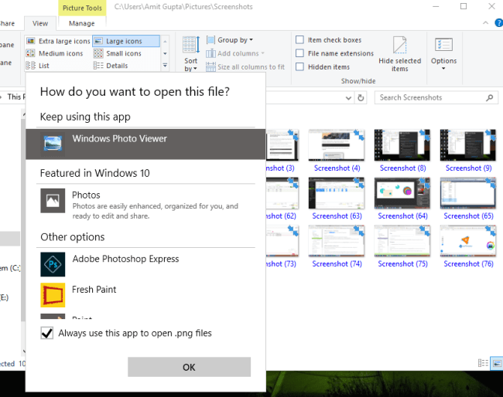Click the Picture Tools contextual tab
Image resolution: width=503 pixels, height=397 pixels.
click(82, 8)
